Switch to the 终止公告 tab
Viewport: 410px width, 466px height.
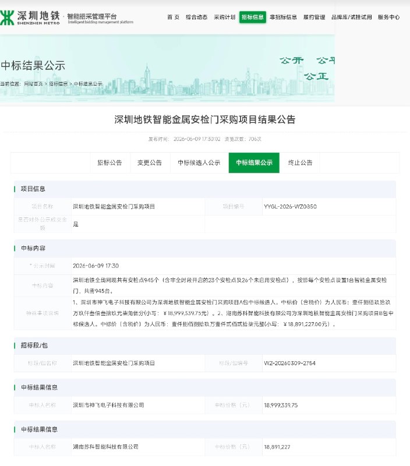(300, 163)
